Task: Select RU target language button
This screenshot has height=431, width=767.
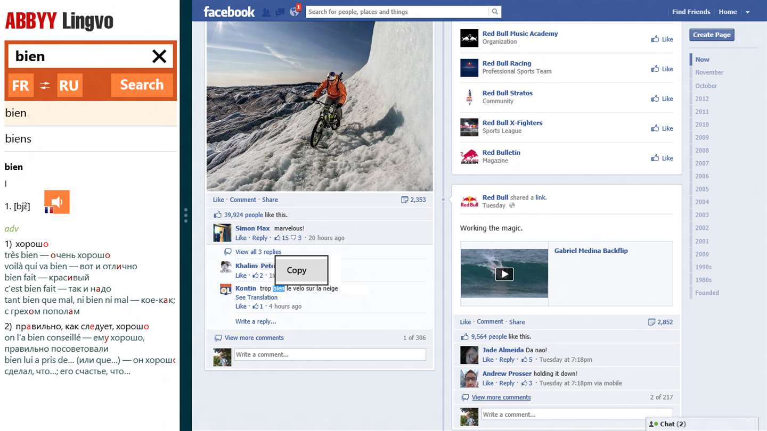Action: (69, 85)
